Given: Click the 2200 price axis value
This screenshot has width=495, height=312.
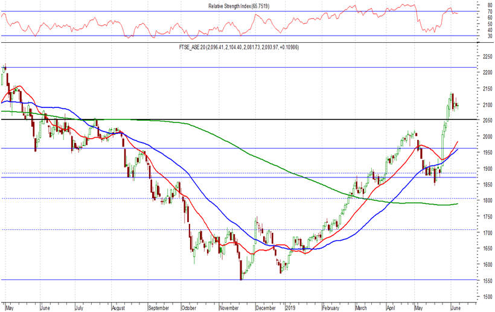Looking at the screenshot, I should point(487,72).
